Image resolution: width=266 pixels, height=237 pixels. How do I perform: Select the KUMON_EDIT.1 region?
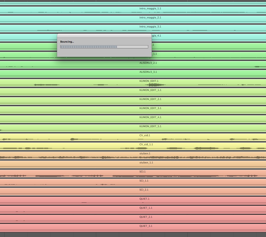(149, 83)
